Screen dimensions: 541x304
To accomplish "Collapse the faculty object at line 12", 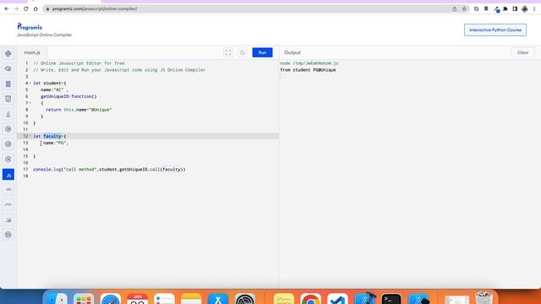I will [x=30, y=136].
